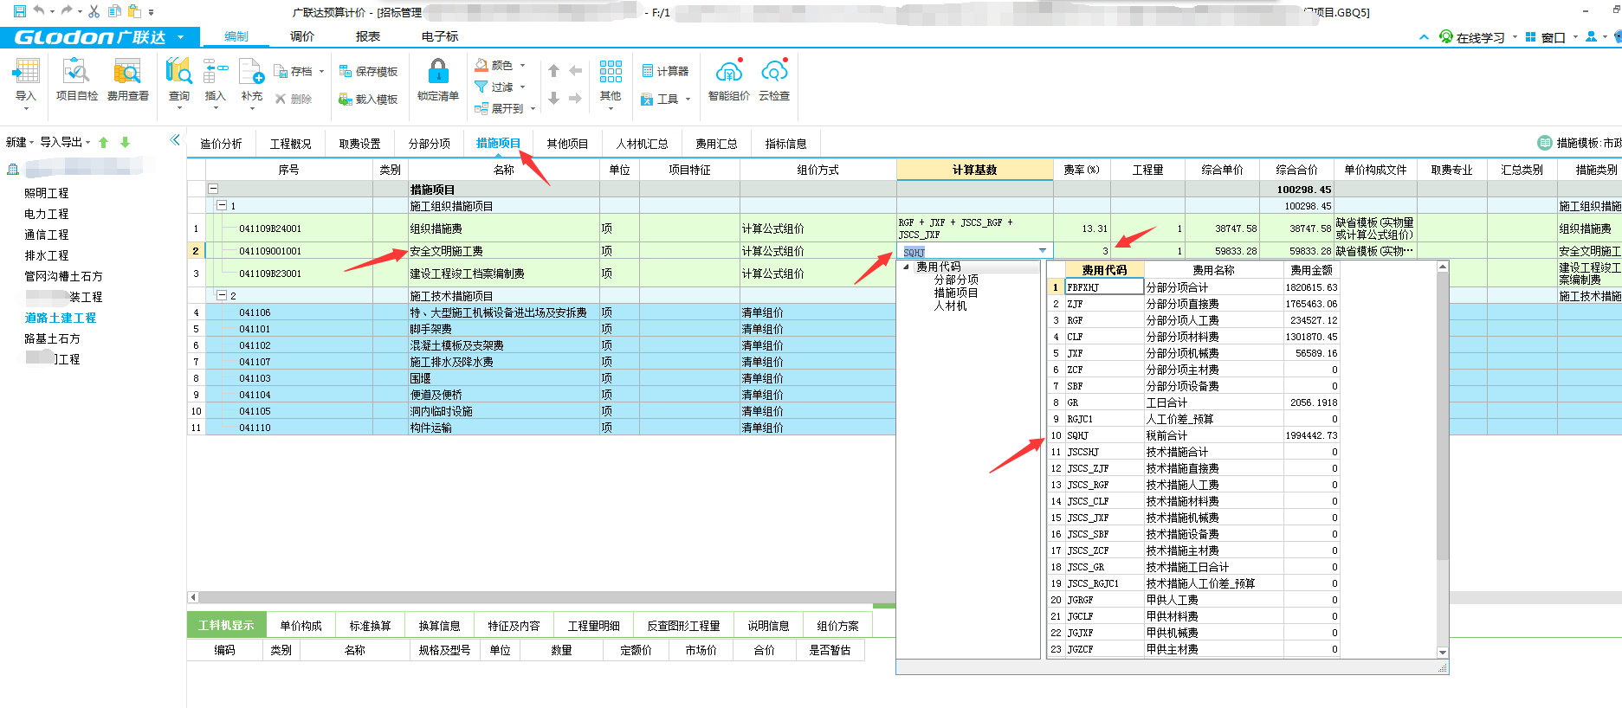The height and width of the screenshot is (708, 1622).
Task: Collapse left panel with double chevron
Action: coord(176,139)
